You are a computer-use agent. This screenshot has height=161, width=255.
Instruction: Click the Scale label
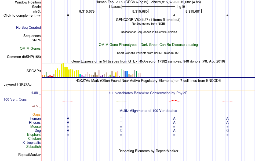[37, 7]
